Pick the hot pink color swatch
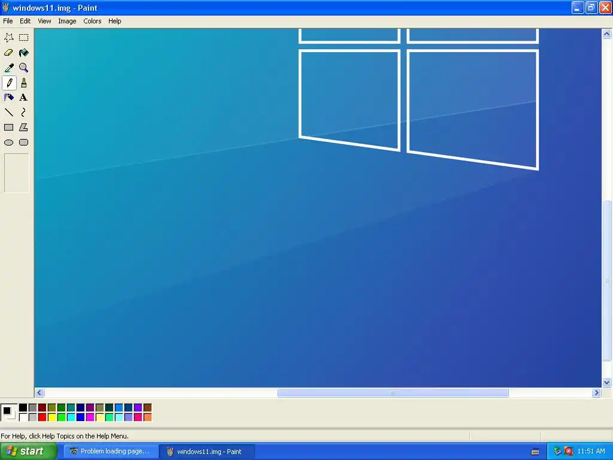613x460 pixels. [138, 417]
